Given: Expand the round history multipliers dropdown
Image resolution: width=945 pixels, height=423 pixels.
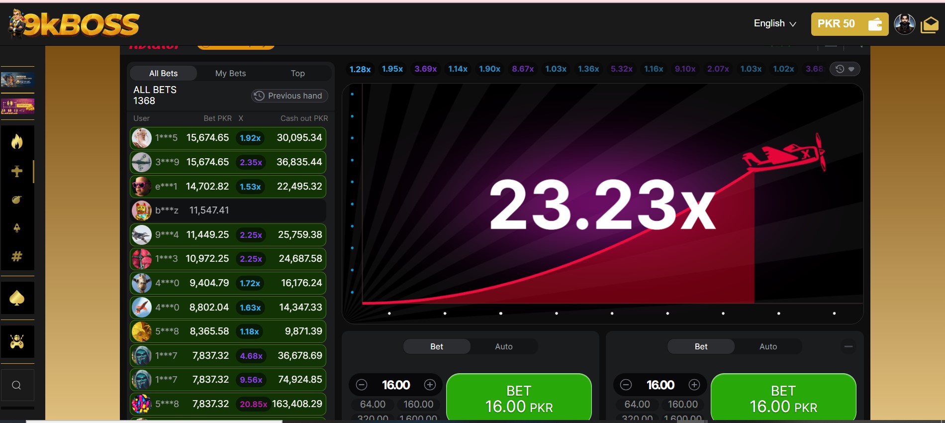Looking at the screenshot, I should coord(845,69).
